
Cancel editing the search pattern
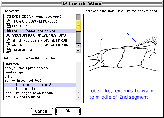coord(42,111)
